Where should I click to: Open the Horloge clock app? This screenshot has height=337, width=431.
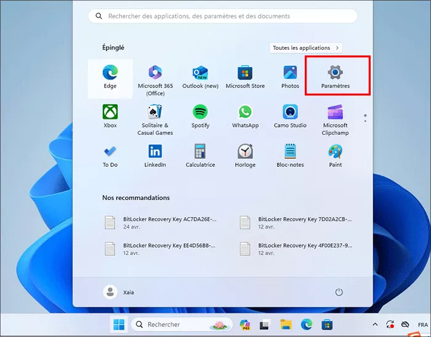point(245,155)
